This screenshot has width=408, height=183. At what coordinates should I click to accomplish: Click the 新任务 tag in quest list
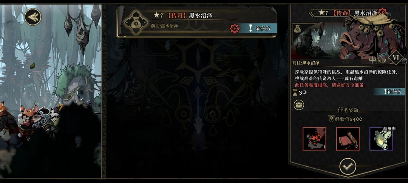(x=258, y=29)
